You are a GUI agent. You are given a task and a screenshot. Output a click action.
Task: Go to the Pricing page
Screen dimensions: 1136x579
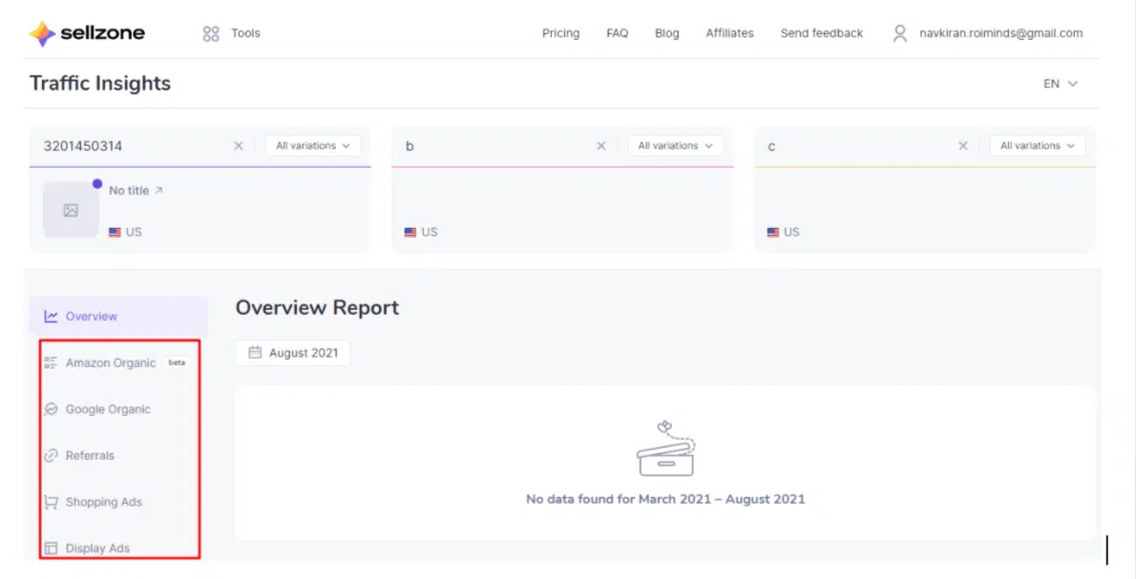point(560,33)
